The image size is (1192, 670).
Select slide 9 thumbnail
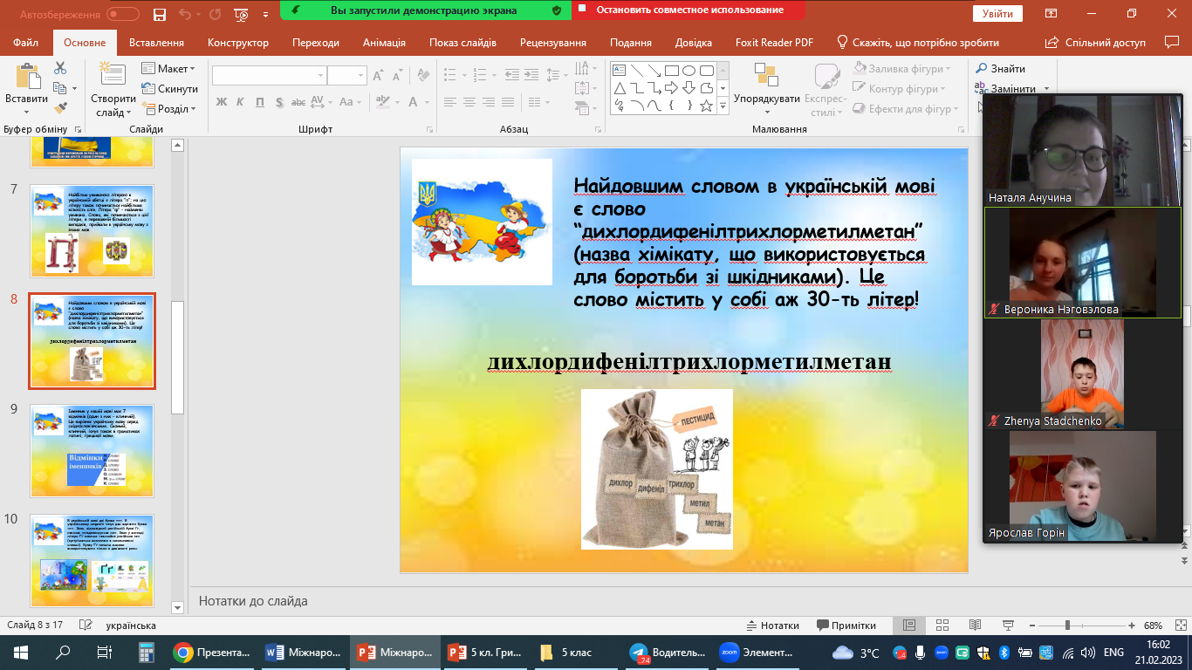(x=92, y=450)
